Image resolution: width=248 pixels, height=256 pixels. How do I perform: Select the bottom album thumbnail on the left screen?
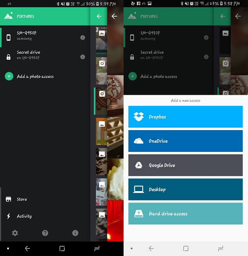pyautogui.click(x=101, y=222)
